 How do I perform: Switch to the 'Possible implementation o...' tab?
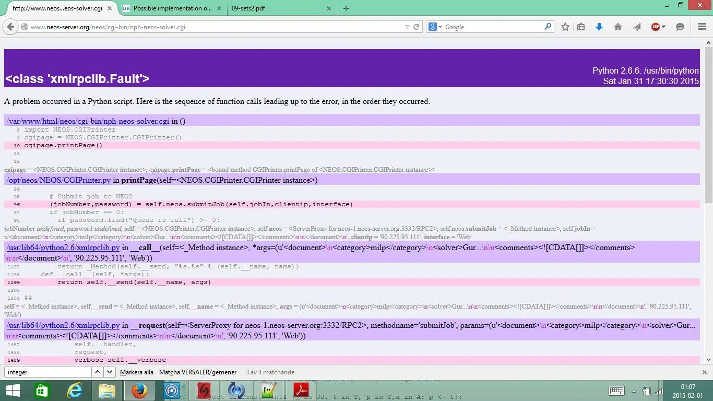click(x=173, y=8)
